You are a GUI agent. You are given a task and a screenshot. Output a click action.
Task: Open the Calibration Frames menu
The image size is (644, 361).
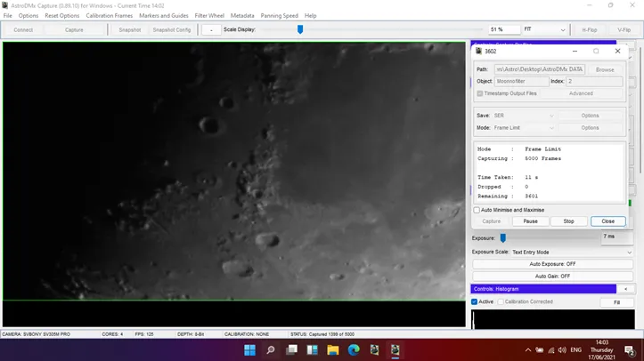point(109,16)
